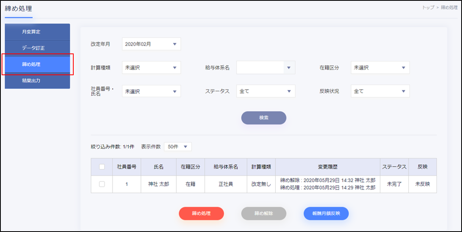Expand the ステータス dropdown set to 全て

(265, 91)
